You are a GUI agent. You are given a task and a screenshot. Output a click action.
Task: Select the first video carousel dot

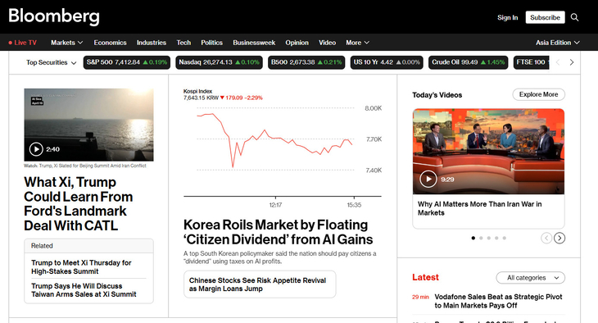(x=473, y=238)
